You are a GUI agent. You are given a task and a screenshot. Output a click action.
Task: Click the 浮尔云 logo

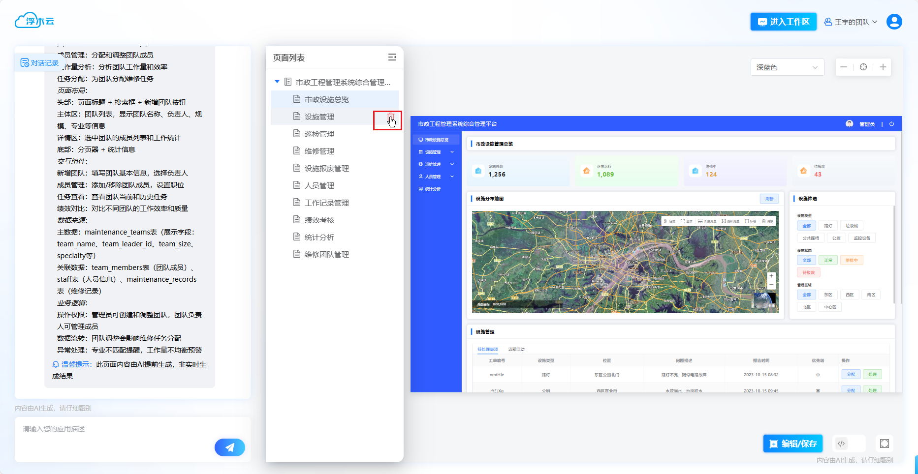point(34,21)
